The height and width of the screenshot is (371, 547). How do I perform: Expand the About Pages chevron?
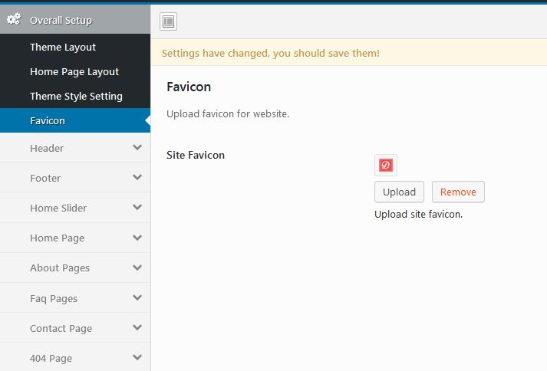pos(137,268)
